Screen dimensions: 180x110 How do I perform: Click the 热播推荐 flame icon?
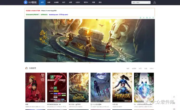(26, 68)
